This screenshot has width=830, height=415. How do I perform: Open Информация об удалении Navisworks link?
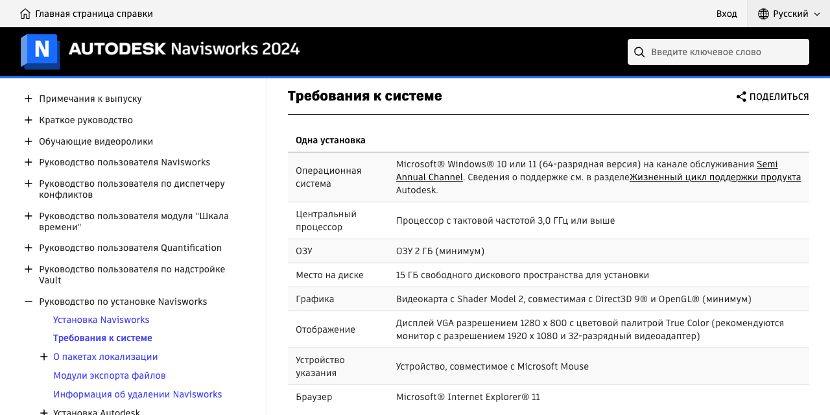pyautogui.click(x=137, y=394)
